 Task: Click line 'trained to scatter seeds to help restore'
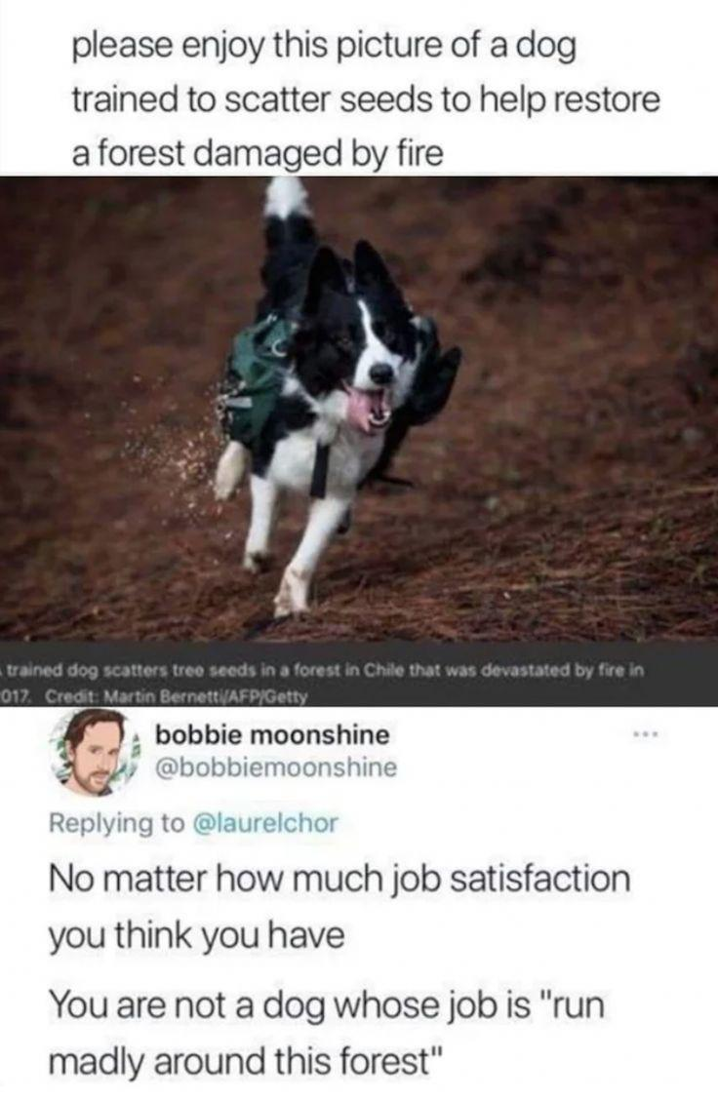366,100
